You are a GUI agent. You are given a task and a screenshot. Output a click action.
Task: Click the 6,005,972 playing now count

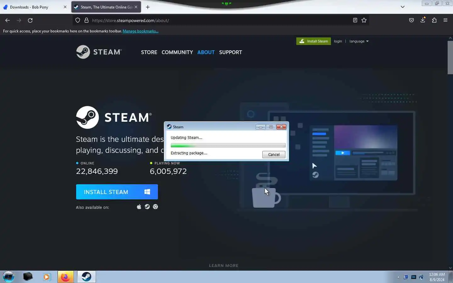pyautogui.click(x=168, y=171)
